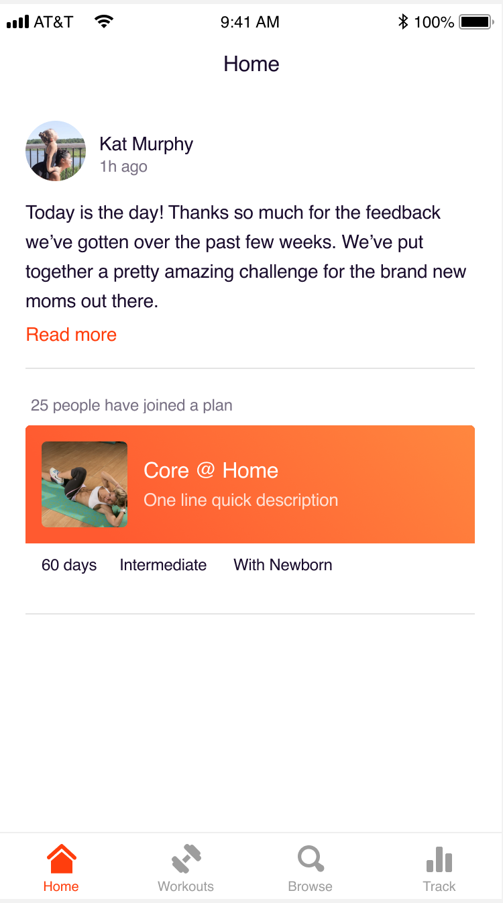Tap the Core @ Home workout image
The height and width of the screenshot is (903, 503).
(85, 484)
